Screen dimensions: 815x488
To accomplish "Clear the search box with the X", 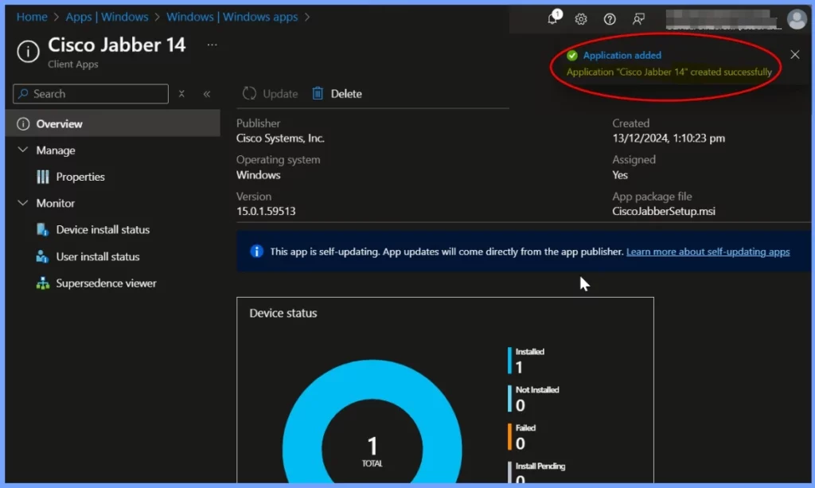I will pos(181,94).
